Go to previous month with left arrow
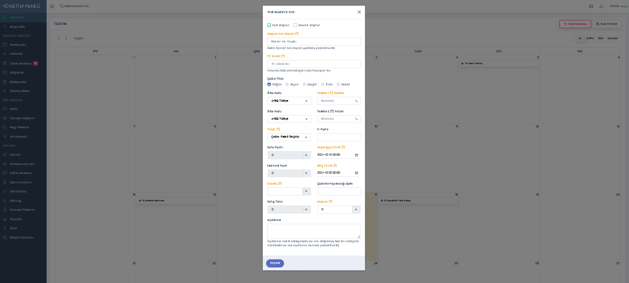Image resolution: width=629 pixels, height=283 pixels. pyautogui.click(x=58, y=38)
